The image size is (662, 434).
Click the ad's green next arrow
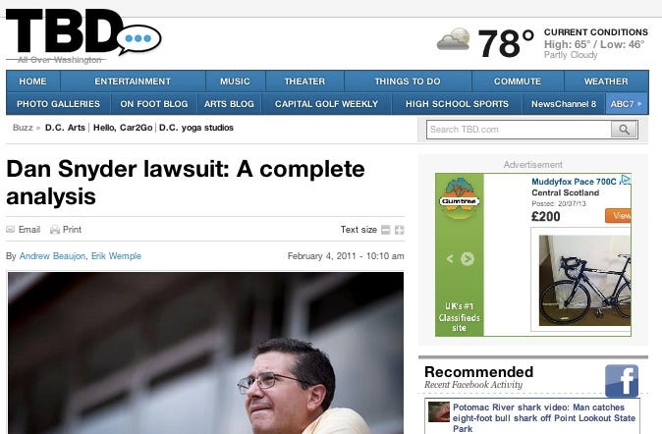click(x=467, y=258)
